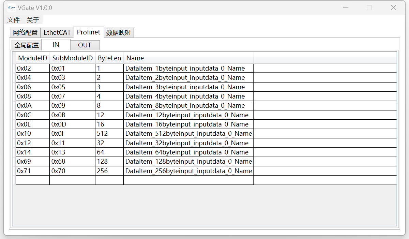
Task: Click SubModuleID cell 0x13
Action: coord(72,152)
